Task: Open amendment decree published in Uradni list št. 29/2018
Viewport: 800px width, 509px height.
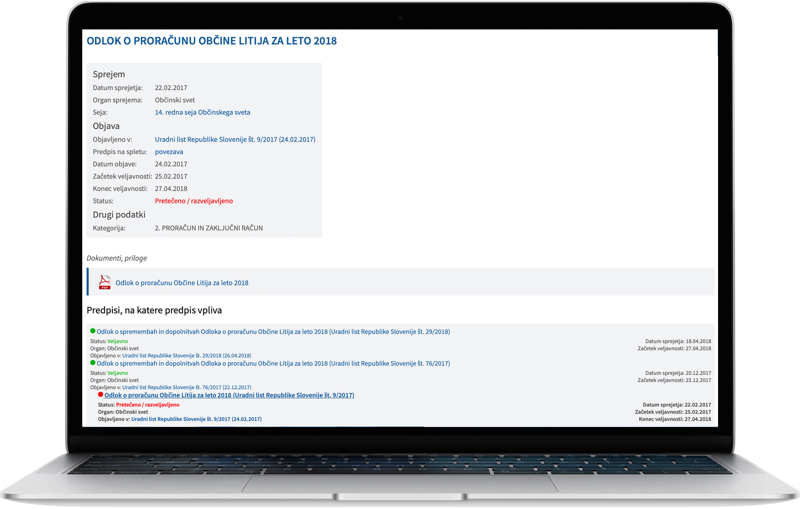Action: (273, 332)
